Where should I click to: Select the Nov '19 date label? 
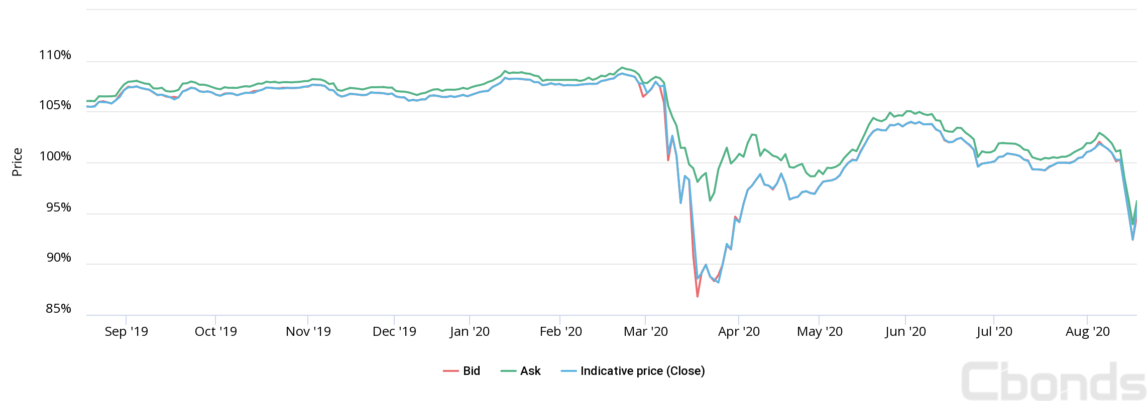(x=308, y=331)
